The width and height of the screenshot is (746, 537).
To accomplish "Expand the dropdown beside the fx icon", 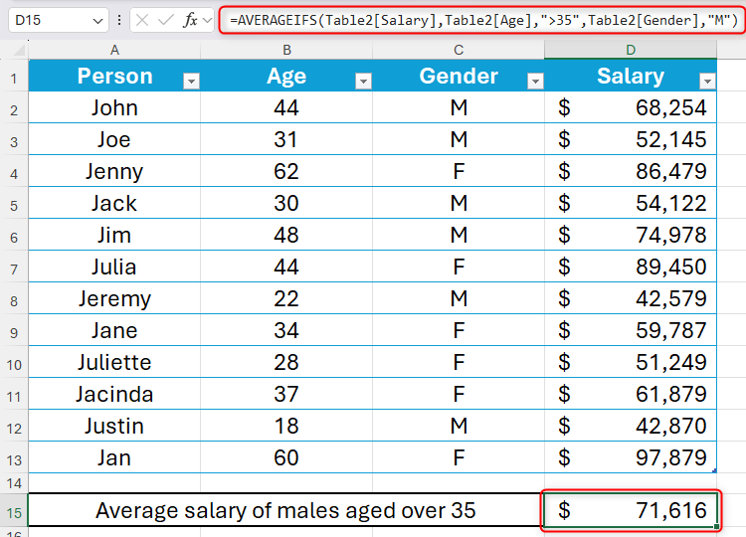I will (207, 20).
